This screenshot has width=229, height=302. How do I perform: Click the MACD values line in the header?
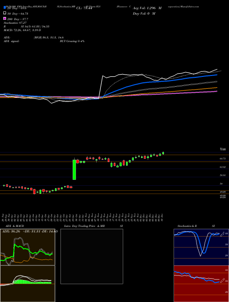22,30
